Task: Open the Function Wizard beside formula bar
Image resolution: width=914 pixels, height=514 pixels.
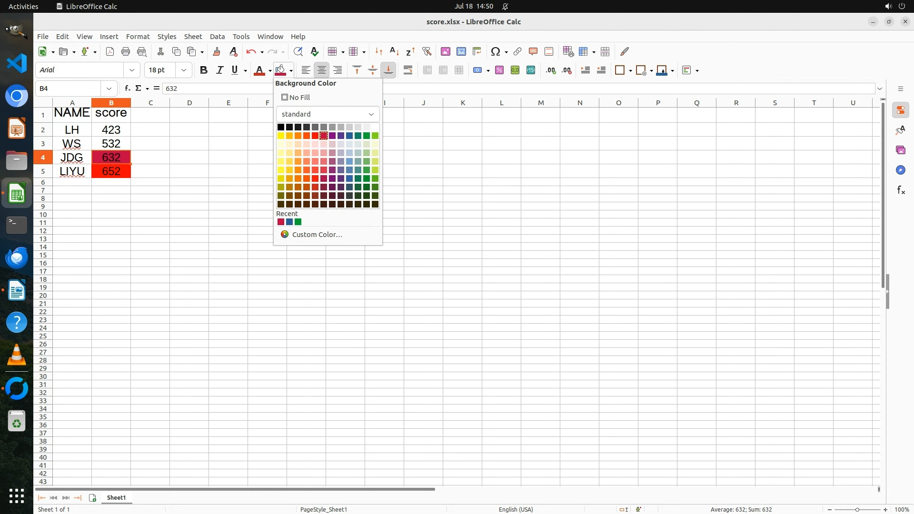Action: click(127, 88)
